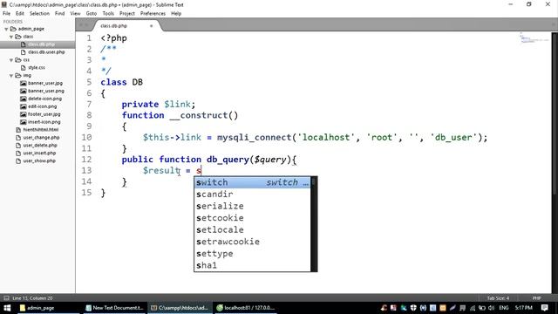Choose setlocale autocomplete suggestion
Viewport: 558px width, 314px height.
[x=252, y=229]
